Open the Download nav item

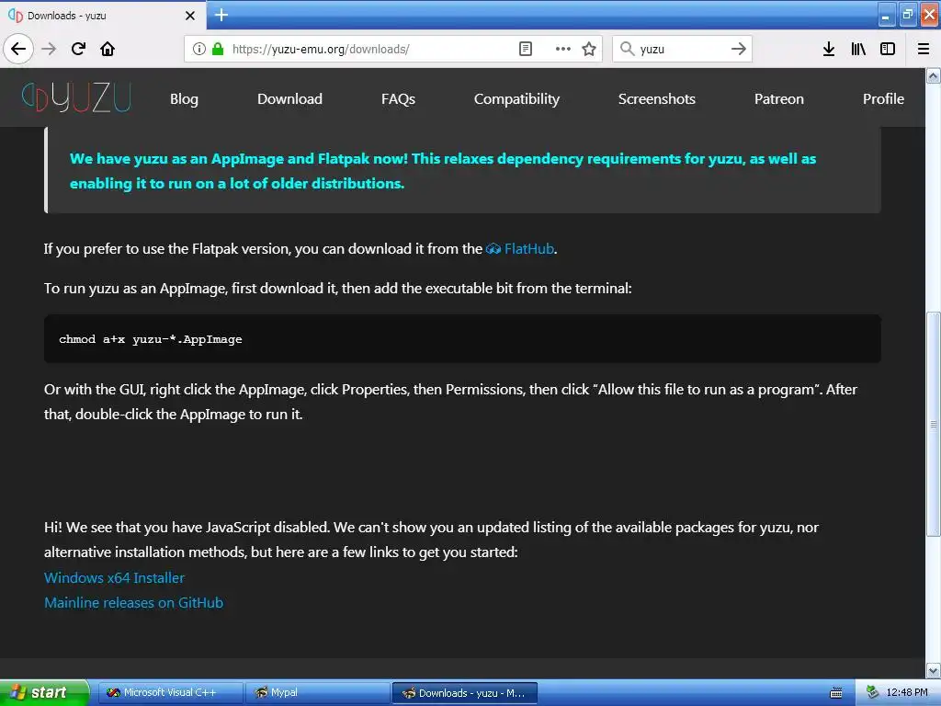click(x=289, y=99)
